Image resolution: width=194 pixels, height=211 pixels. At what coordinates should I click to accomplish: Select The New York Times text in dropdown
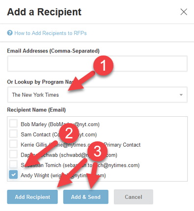pos(35,95)
